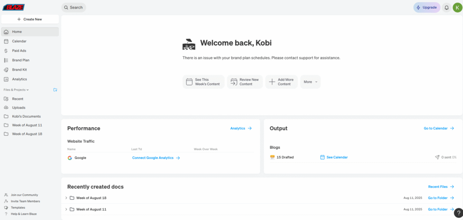
Task: Click inside the Search field
Action: [74, 8]
